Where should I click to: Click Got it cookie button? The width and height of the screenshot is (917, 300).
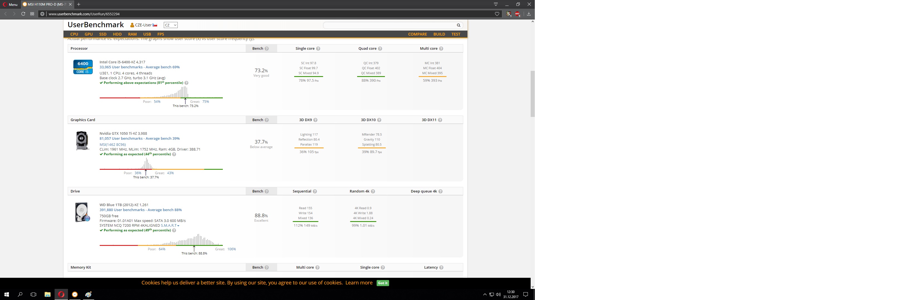383,283
